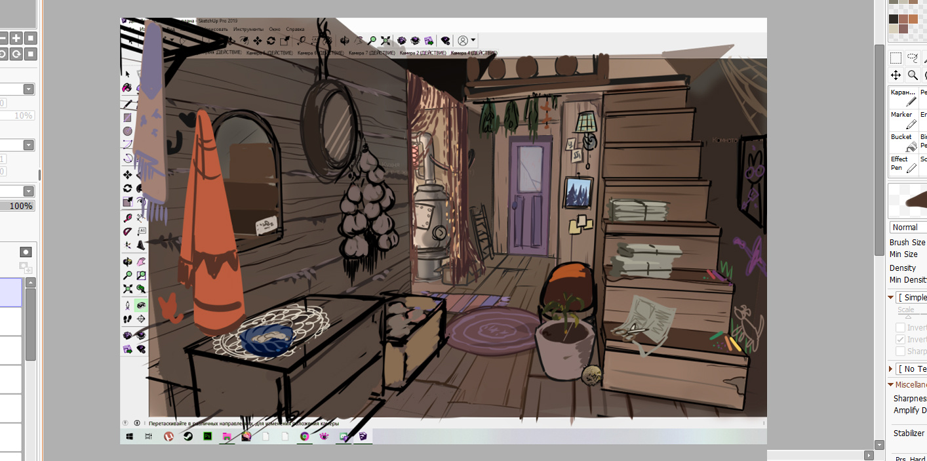
Task: Click SketchUp's Rotate icon in left toolbar
Action: pyautogui.click(x=127, y=188)
